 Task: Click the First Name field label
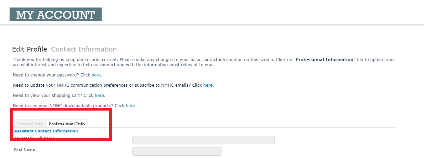tap(24, 149)
